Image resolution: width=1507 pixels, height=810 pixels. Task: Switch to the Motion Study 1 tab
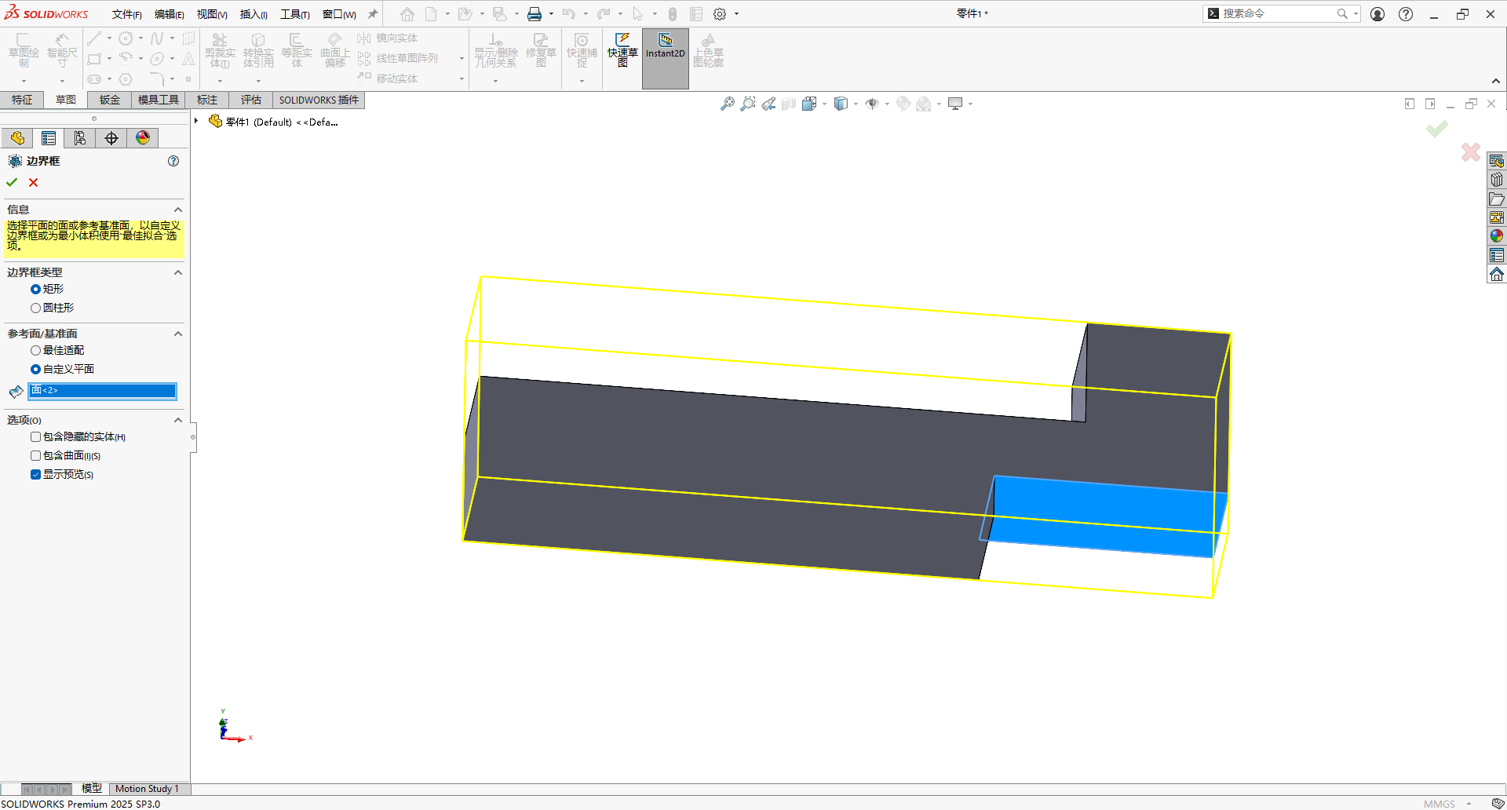[147, 789]
